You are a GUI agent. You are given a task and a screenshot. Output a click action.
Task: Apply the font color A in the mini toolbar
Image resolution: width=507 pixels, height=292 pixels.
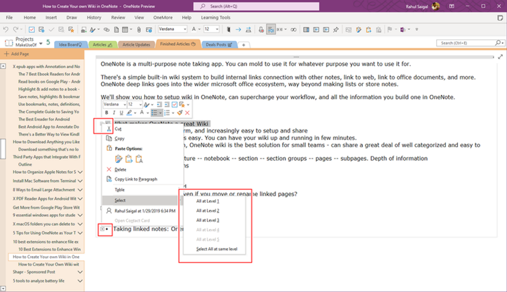click(142, 113)
